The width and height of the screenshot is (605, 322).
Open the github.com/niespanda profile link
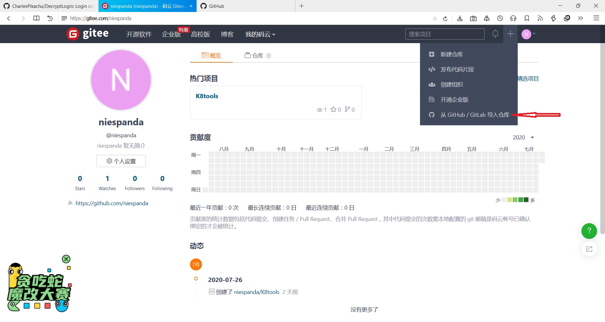[x=112, y=203]
